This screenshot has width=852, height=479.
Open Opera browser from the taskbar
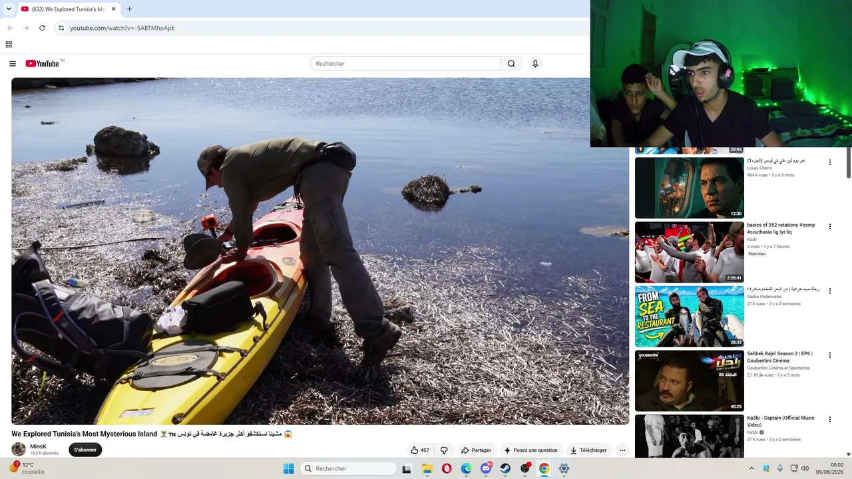(446, 468)
